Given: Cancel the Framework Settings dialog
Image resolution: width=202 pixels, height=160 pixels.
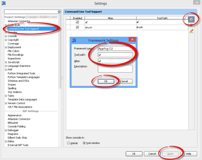Looking at the screenshot, I should [124, 81].
